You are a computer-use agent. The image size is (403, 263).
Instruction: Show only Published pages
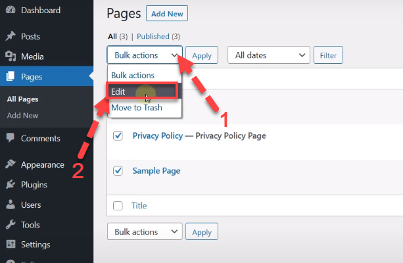(153, 36)
